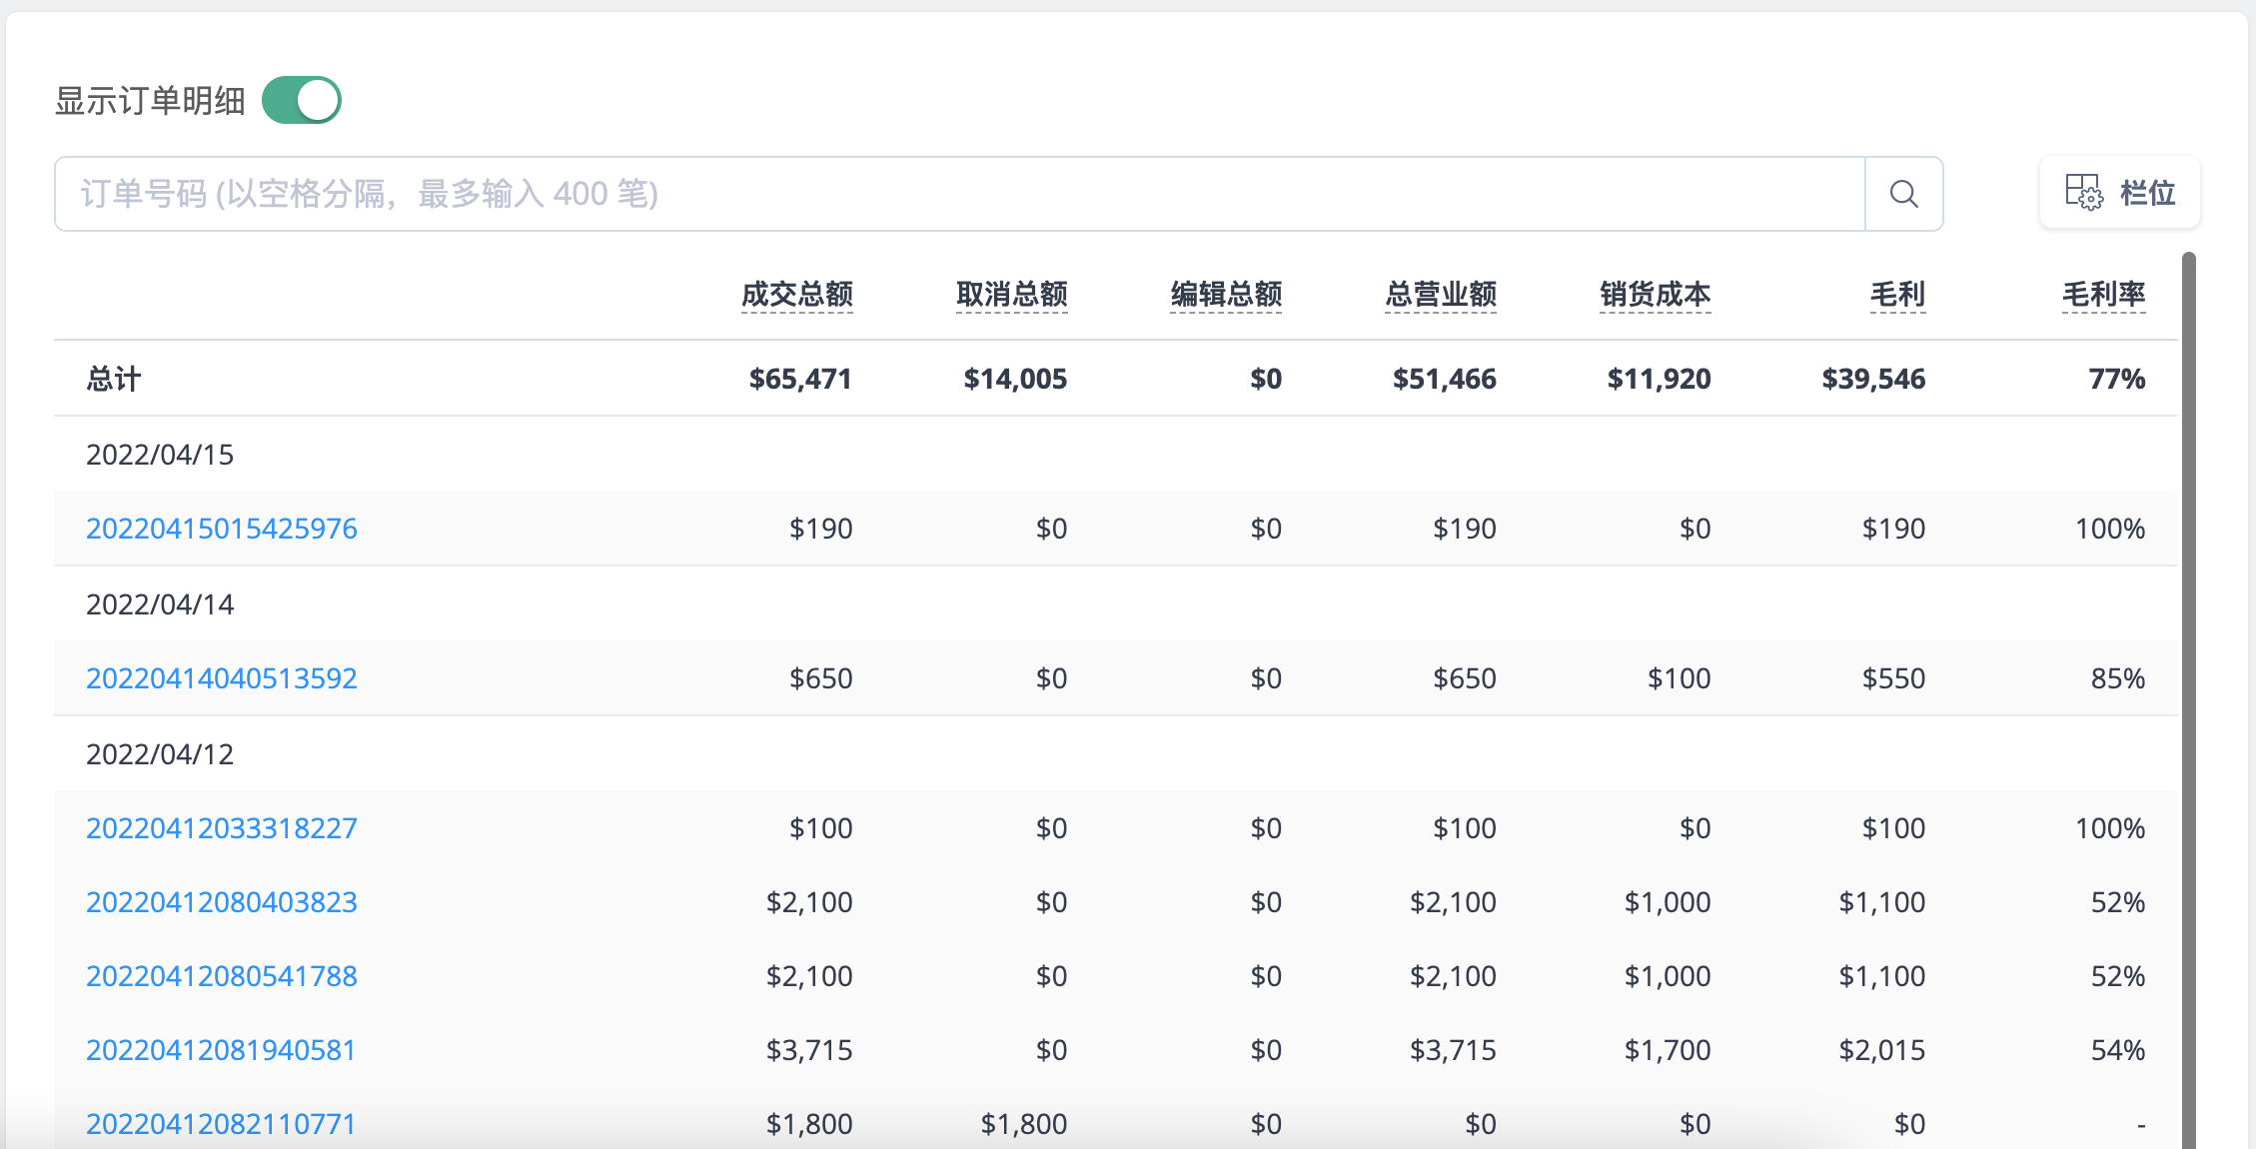Click the 2022/04/15 date group row

point(1116,455)
